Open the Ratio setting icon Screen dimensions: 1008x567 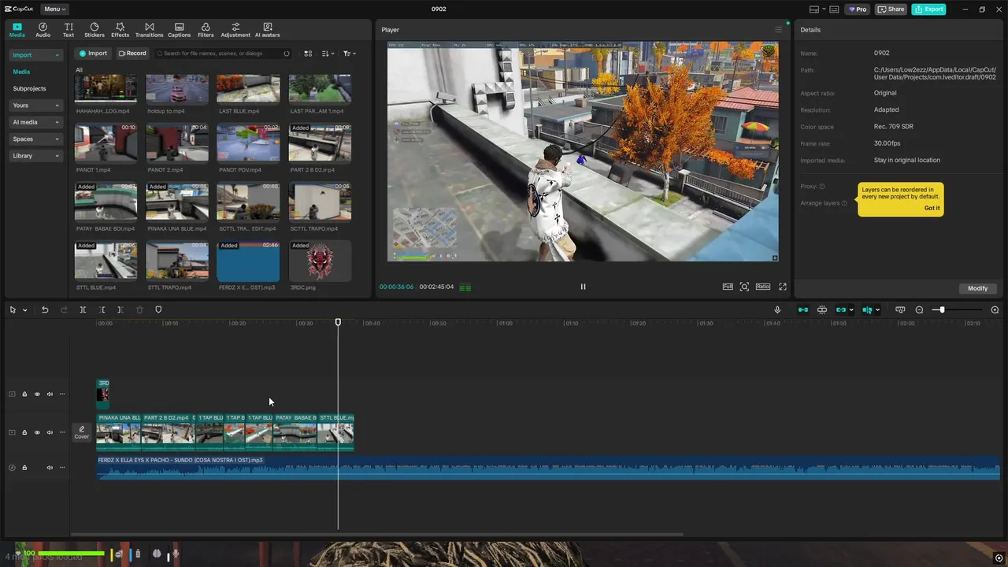(x=763, y=287)
